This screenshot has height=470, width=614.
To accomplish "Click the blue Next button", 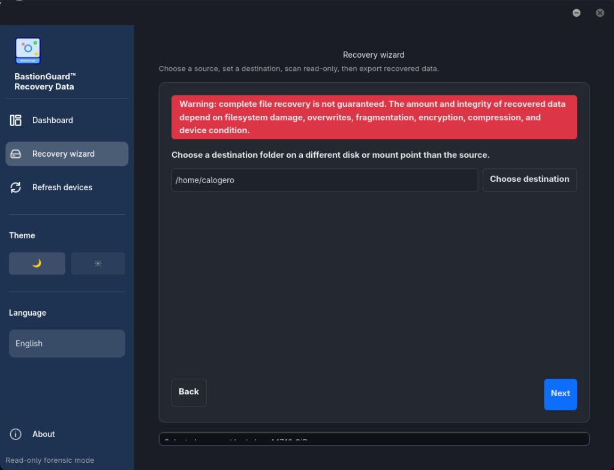I will (561, 394).
